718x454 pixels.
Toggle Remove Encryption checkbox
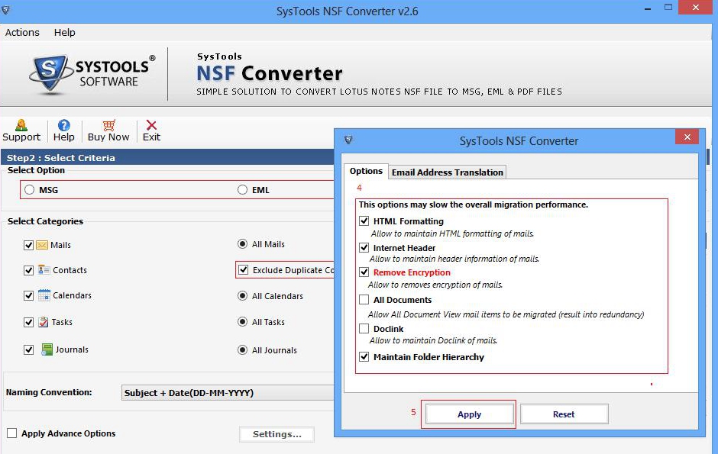coord(364,272)
